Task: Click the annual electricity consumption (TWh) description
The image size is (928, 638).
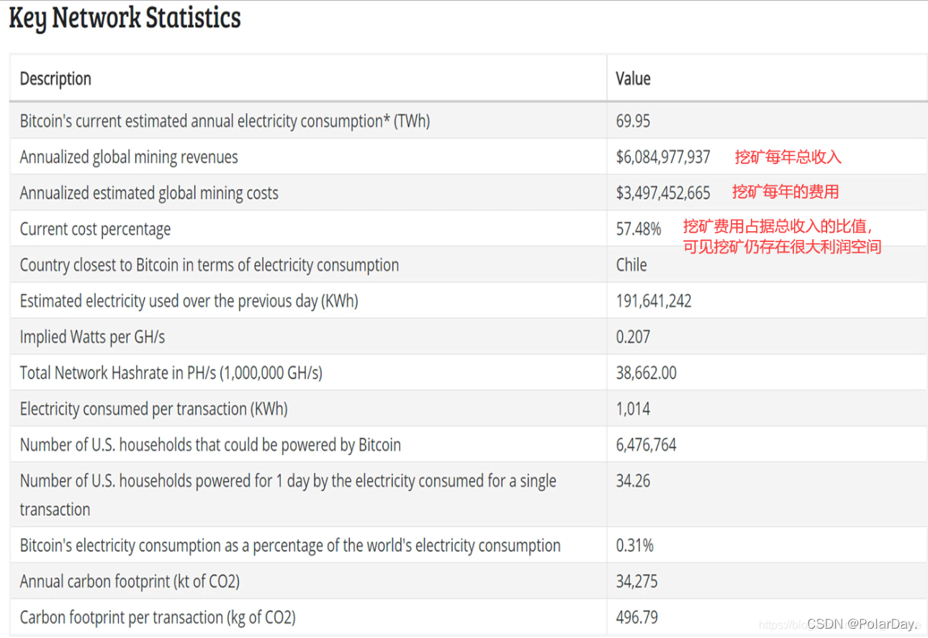Action: click(x=225, y=121)
